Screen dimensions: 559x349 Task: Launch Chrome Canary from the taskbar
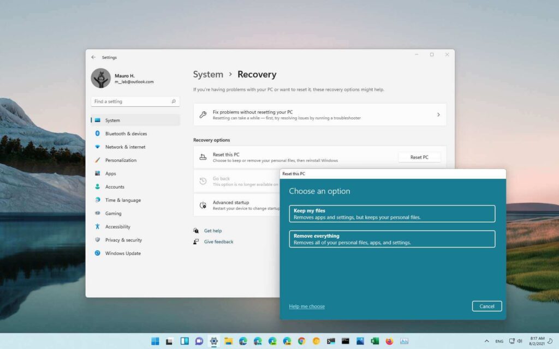click(316, 341)
